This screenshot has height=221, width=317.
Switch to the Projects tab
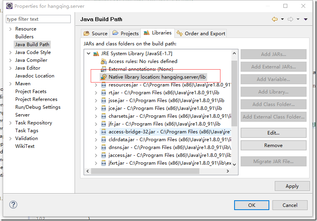(125, 33)
